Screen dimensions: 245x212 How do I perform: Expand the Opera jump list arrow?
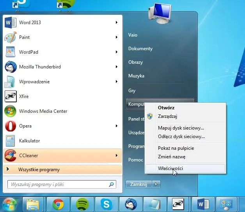(116, 126)
